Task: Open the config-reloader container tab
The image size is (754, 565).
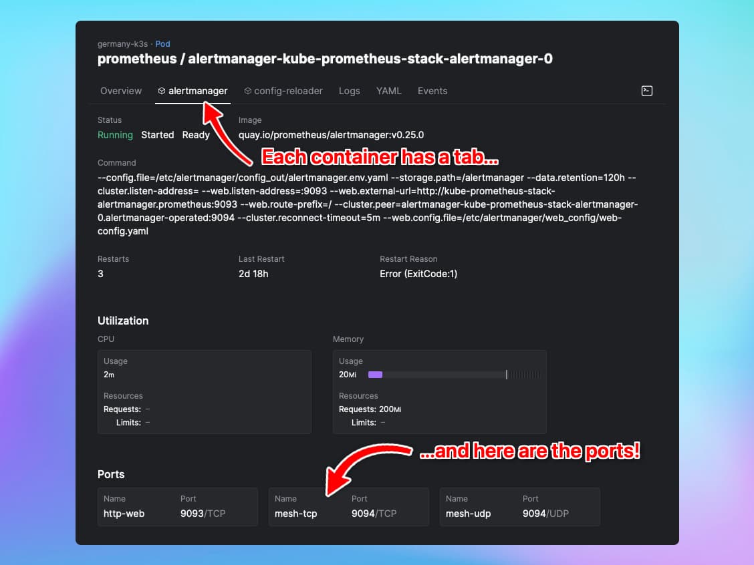Action: (x=283, y=91)
